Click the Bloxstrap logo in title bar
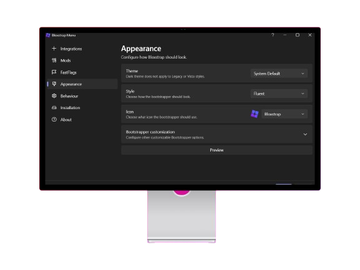This screenshot has height=270, width=360. tap(48, 35)
